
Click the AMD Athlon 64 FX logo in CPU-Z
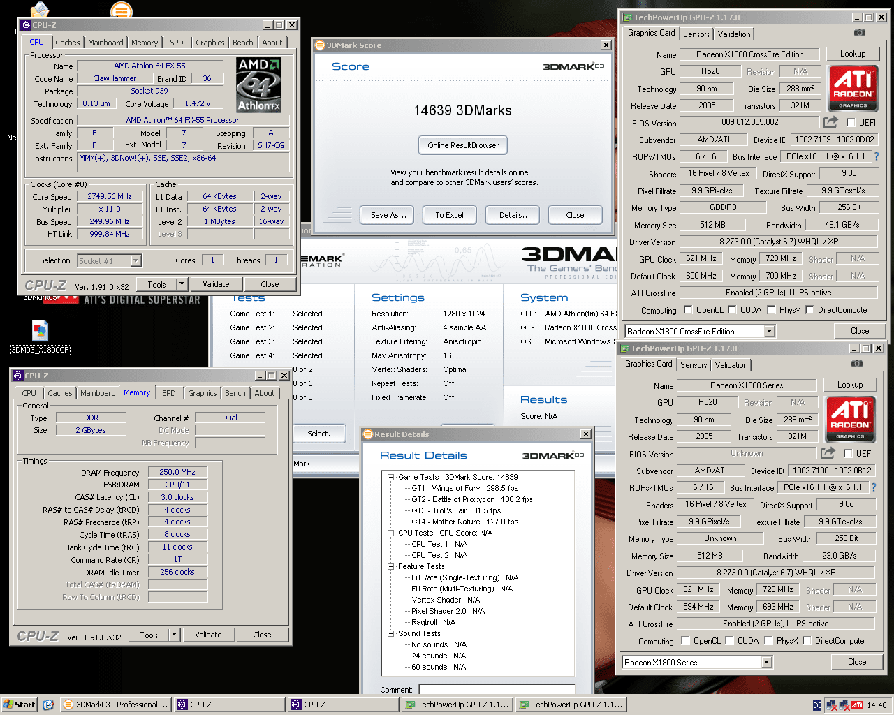point(258,84)
